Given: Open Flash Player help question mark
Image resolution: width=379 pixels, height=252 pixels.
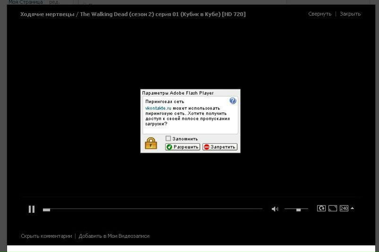Looking at the screenshot, I should 233,101.
